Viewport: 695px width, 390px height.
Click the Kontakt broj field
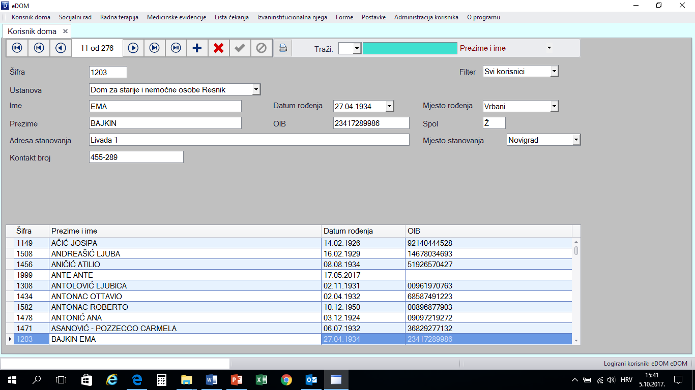136,157
